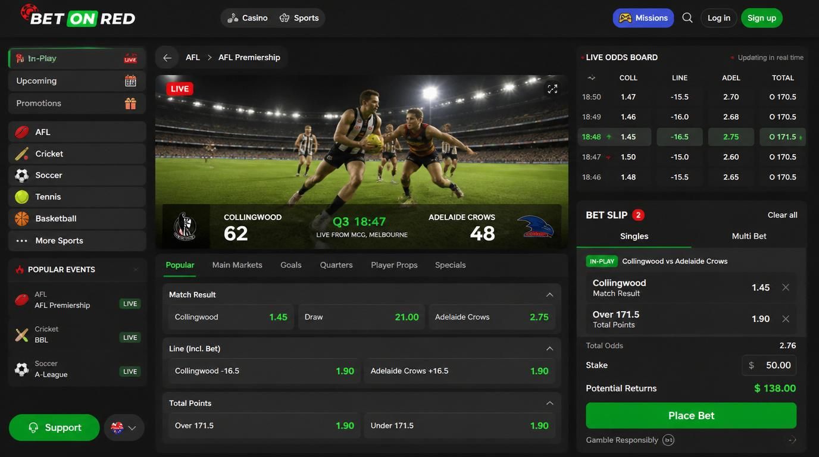Switch to the Goals tab
Screen dimensions: 819x457
pos(291,265)
